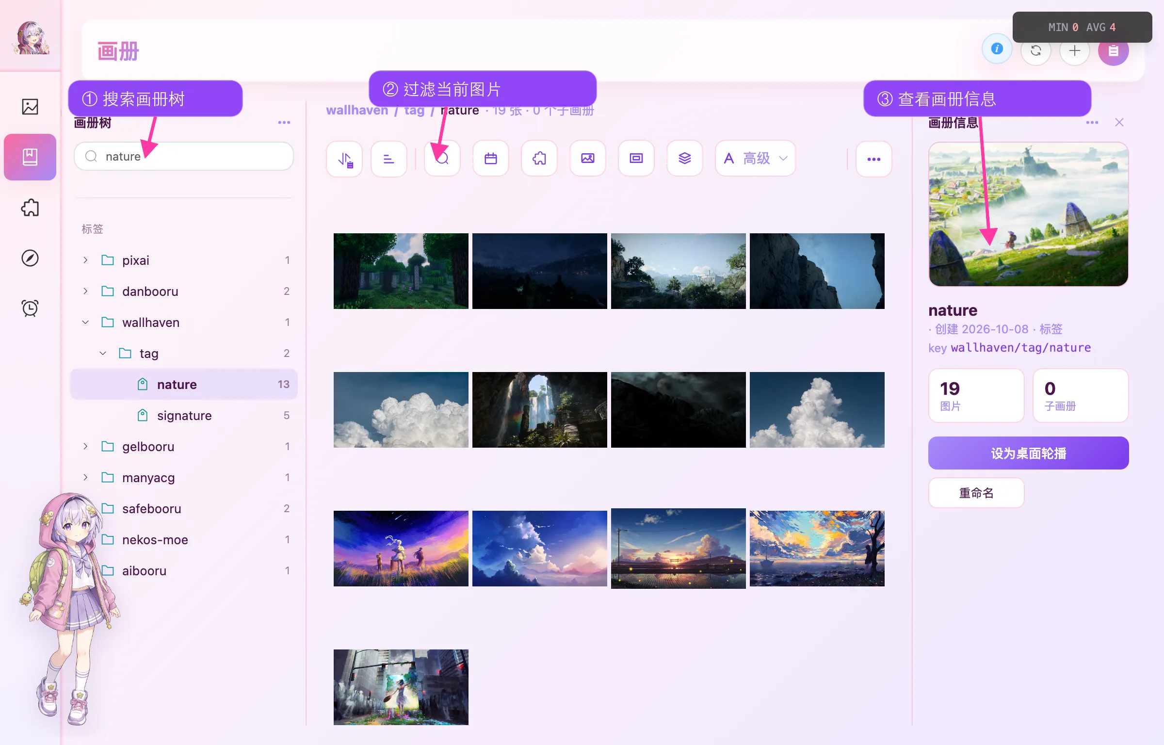Open the 画册树 panel three-dots menu
The image size is (1164, 745).
pyautogui.click(x=284, y=123)
